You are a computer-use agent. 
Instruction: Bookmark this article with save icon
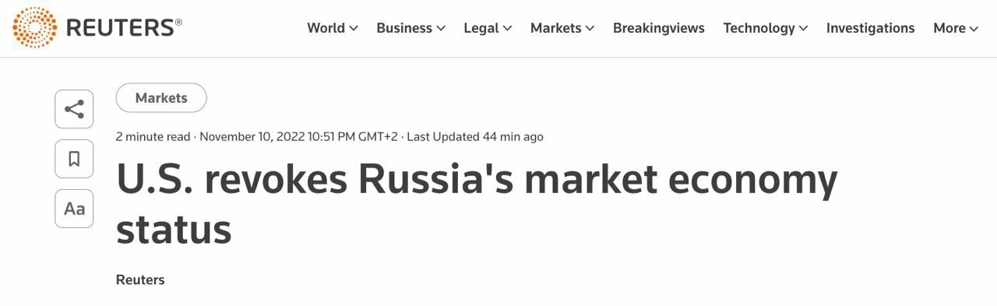click(74, 159)
